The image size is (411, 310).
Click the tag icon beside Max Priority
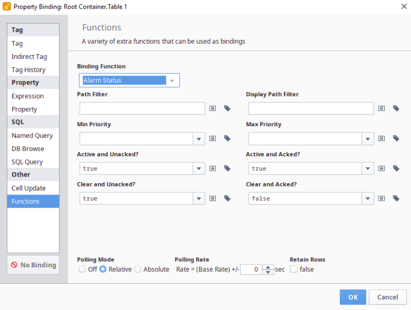click(x=396, y=139)
